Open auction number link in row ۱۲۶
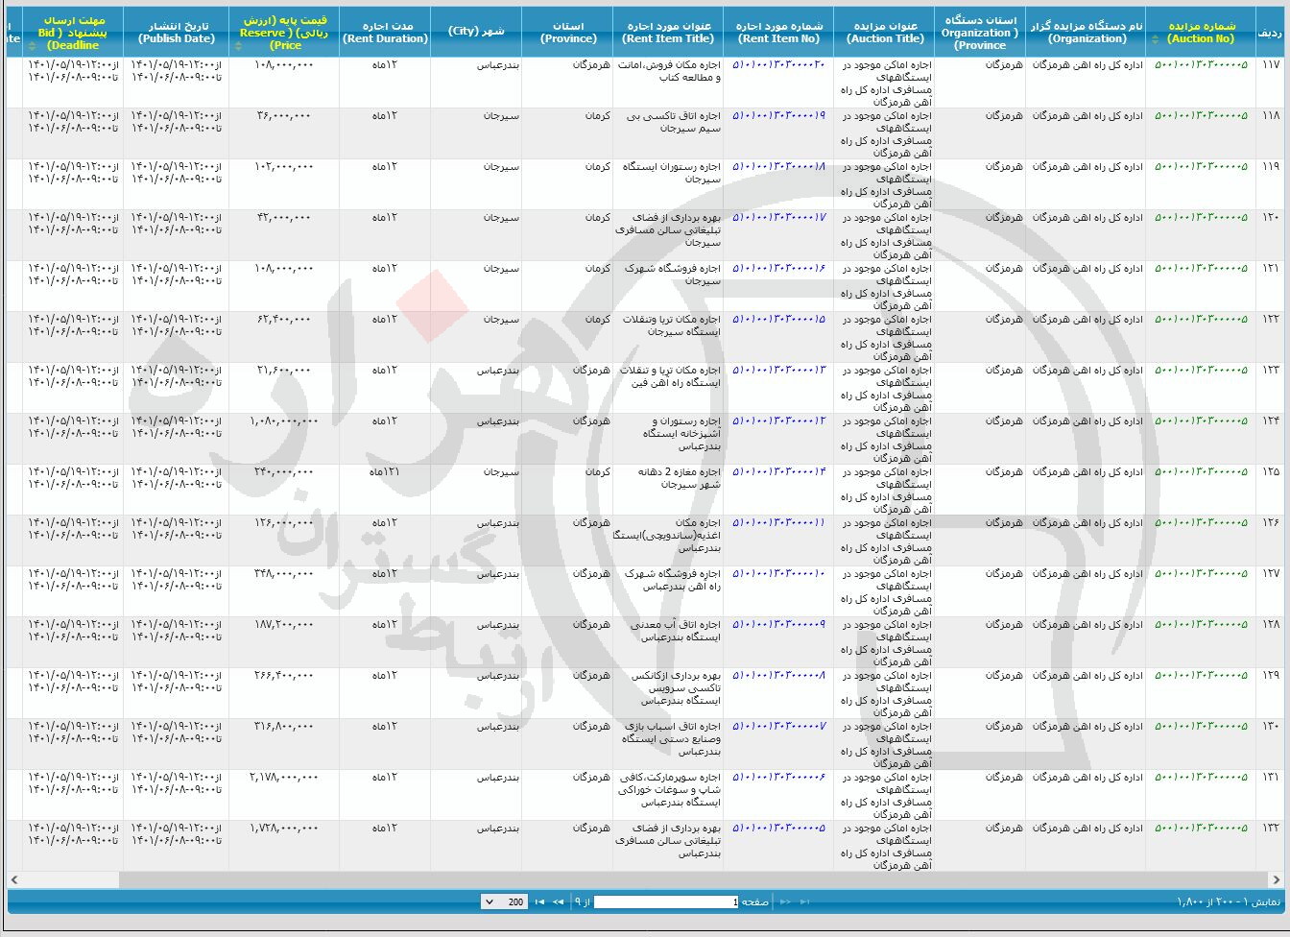 tap(1201, 523)
